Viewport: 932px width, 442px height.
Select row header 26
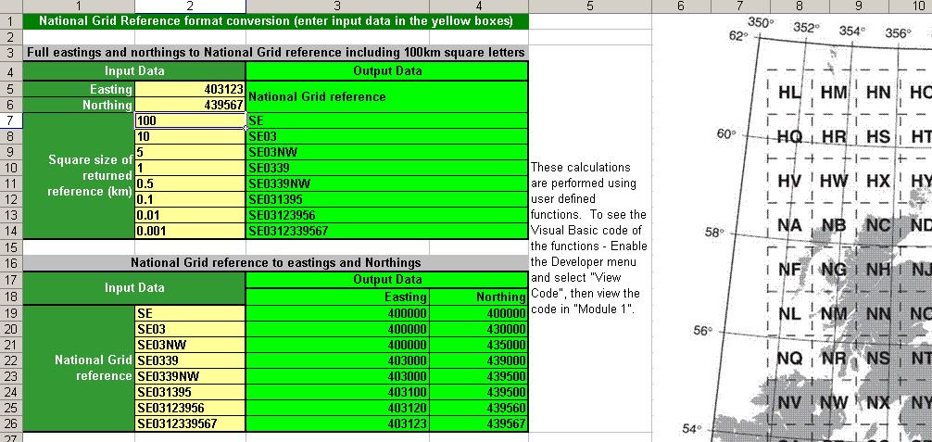11,423
